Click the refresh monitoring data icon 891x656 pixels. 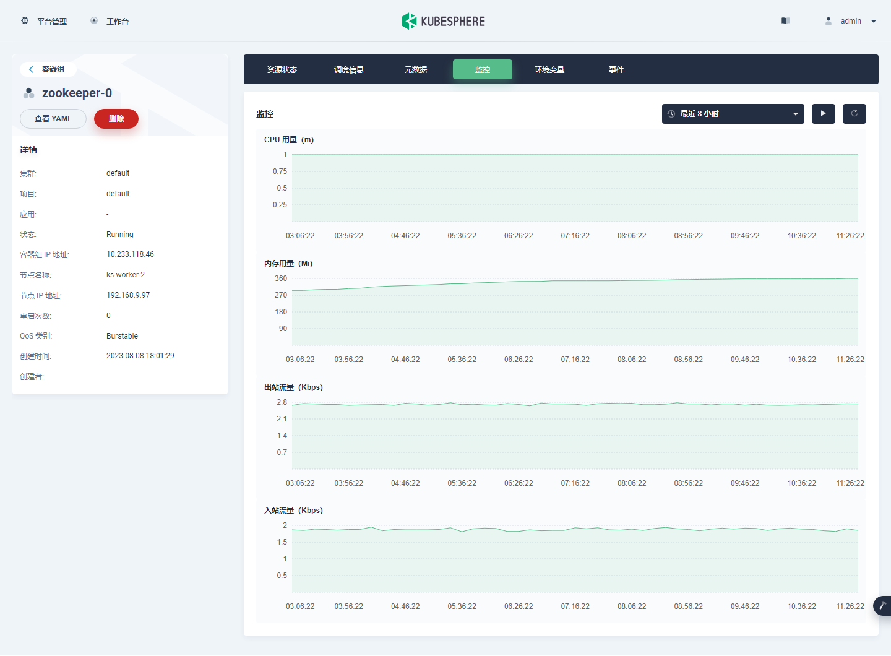point(854,113)
